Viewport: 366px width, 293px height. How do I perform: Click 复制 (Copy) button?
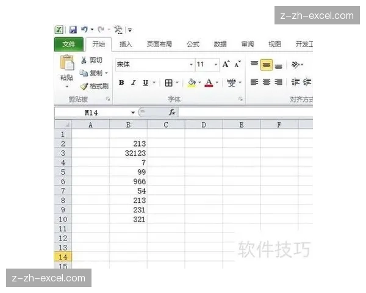tap(91, 73)
